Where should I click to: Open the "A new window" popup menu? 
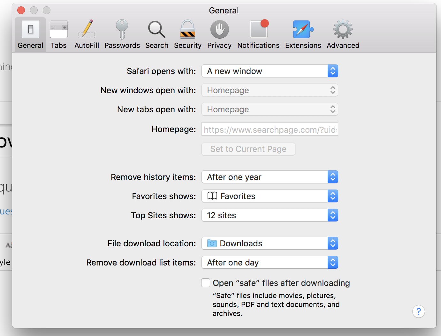tap(270, 71)
